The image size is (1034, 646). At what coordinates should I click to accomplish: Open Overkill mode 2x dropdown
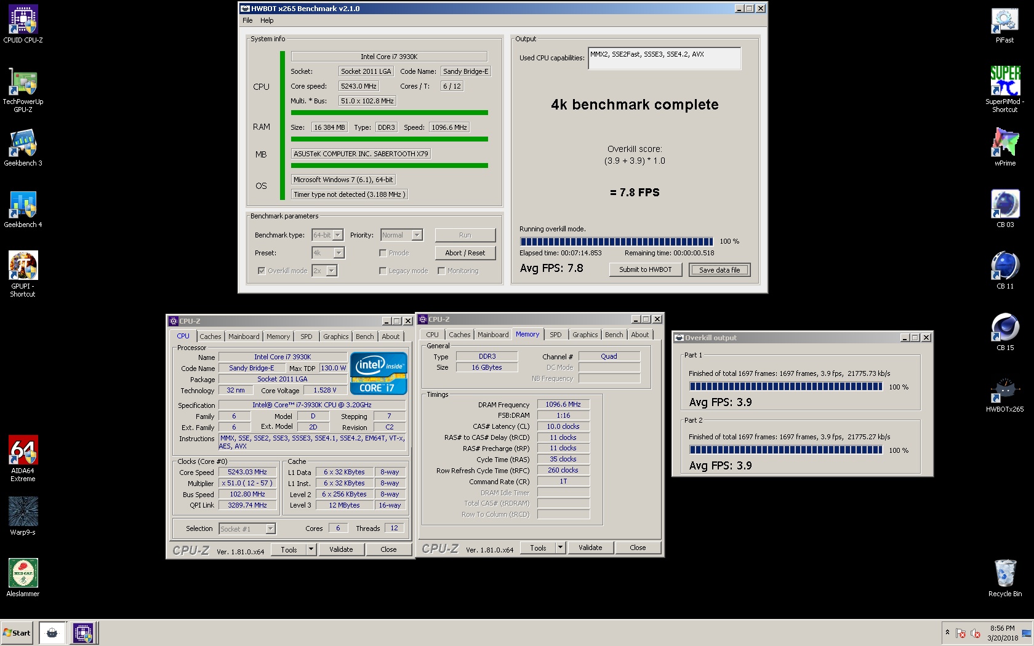point(324,271)
